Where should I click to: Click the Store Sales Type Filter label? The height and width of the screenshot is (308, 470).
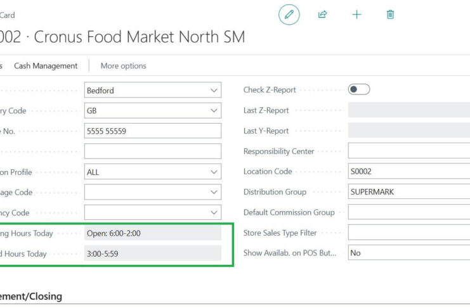(280, 233)
